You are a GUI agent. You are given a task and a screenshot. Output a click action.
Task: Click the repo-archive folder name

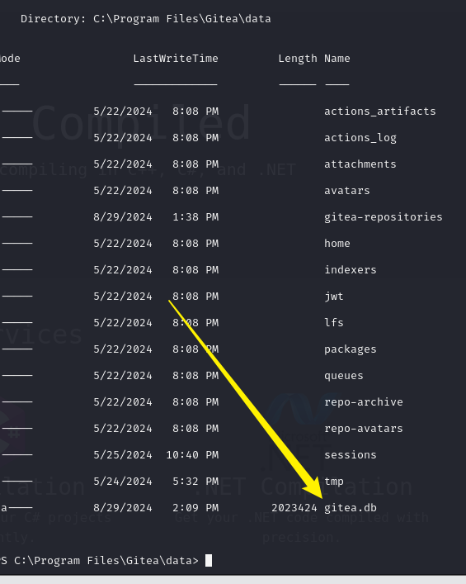(364, 402)
